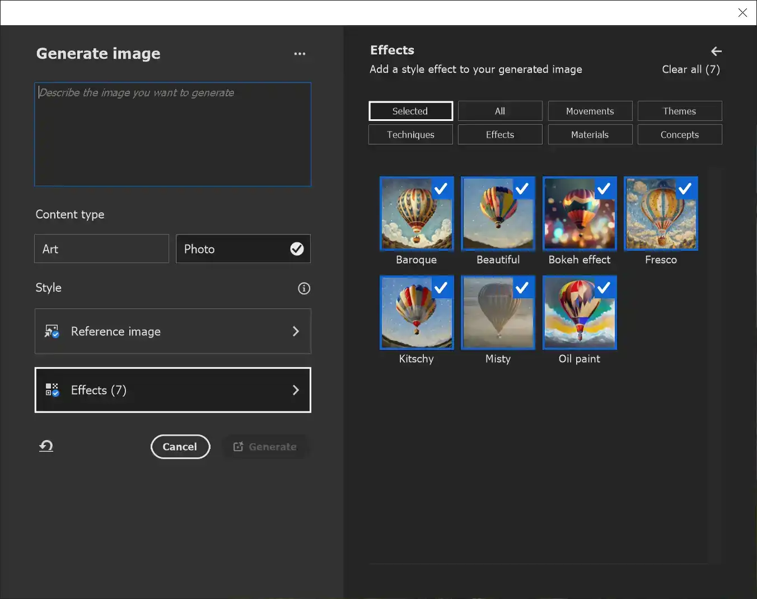
Task: Open the Materials category
Action: point(590,134)
